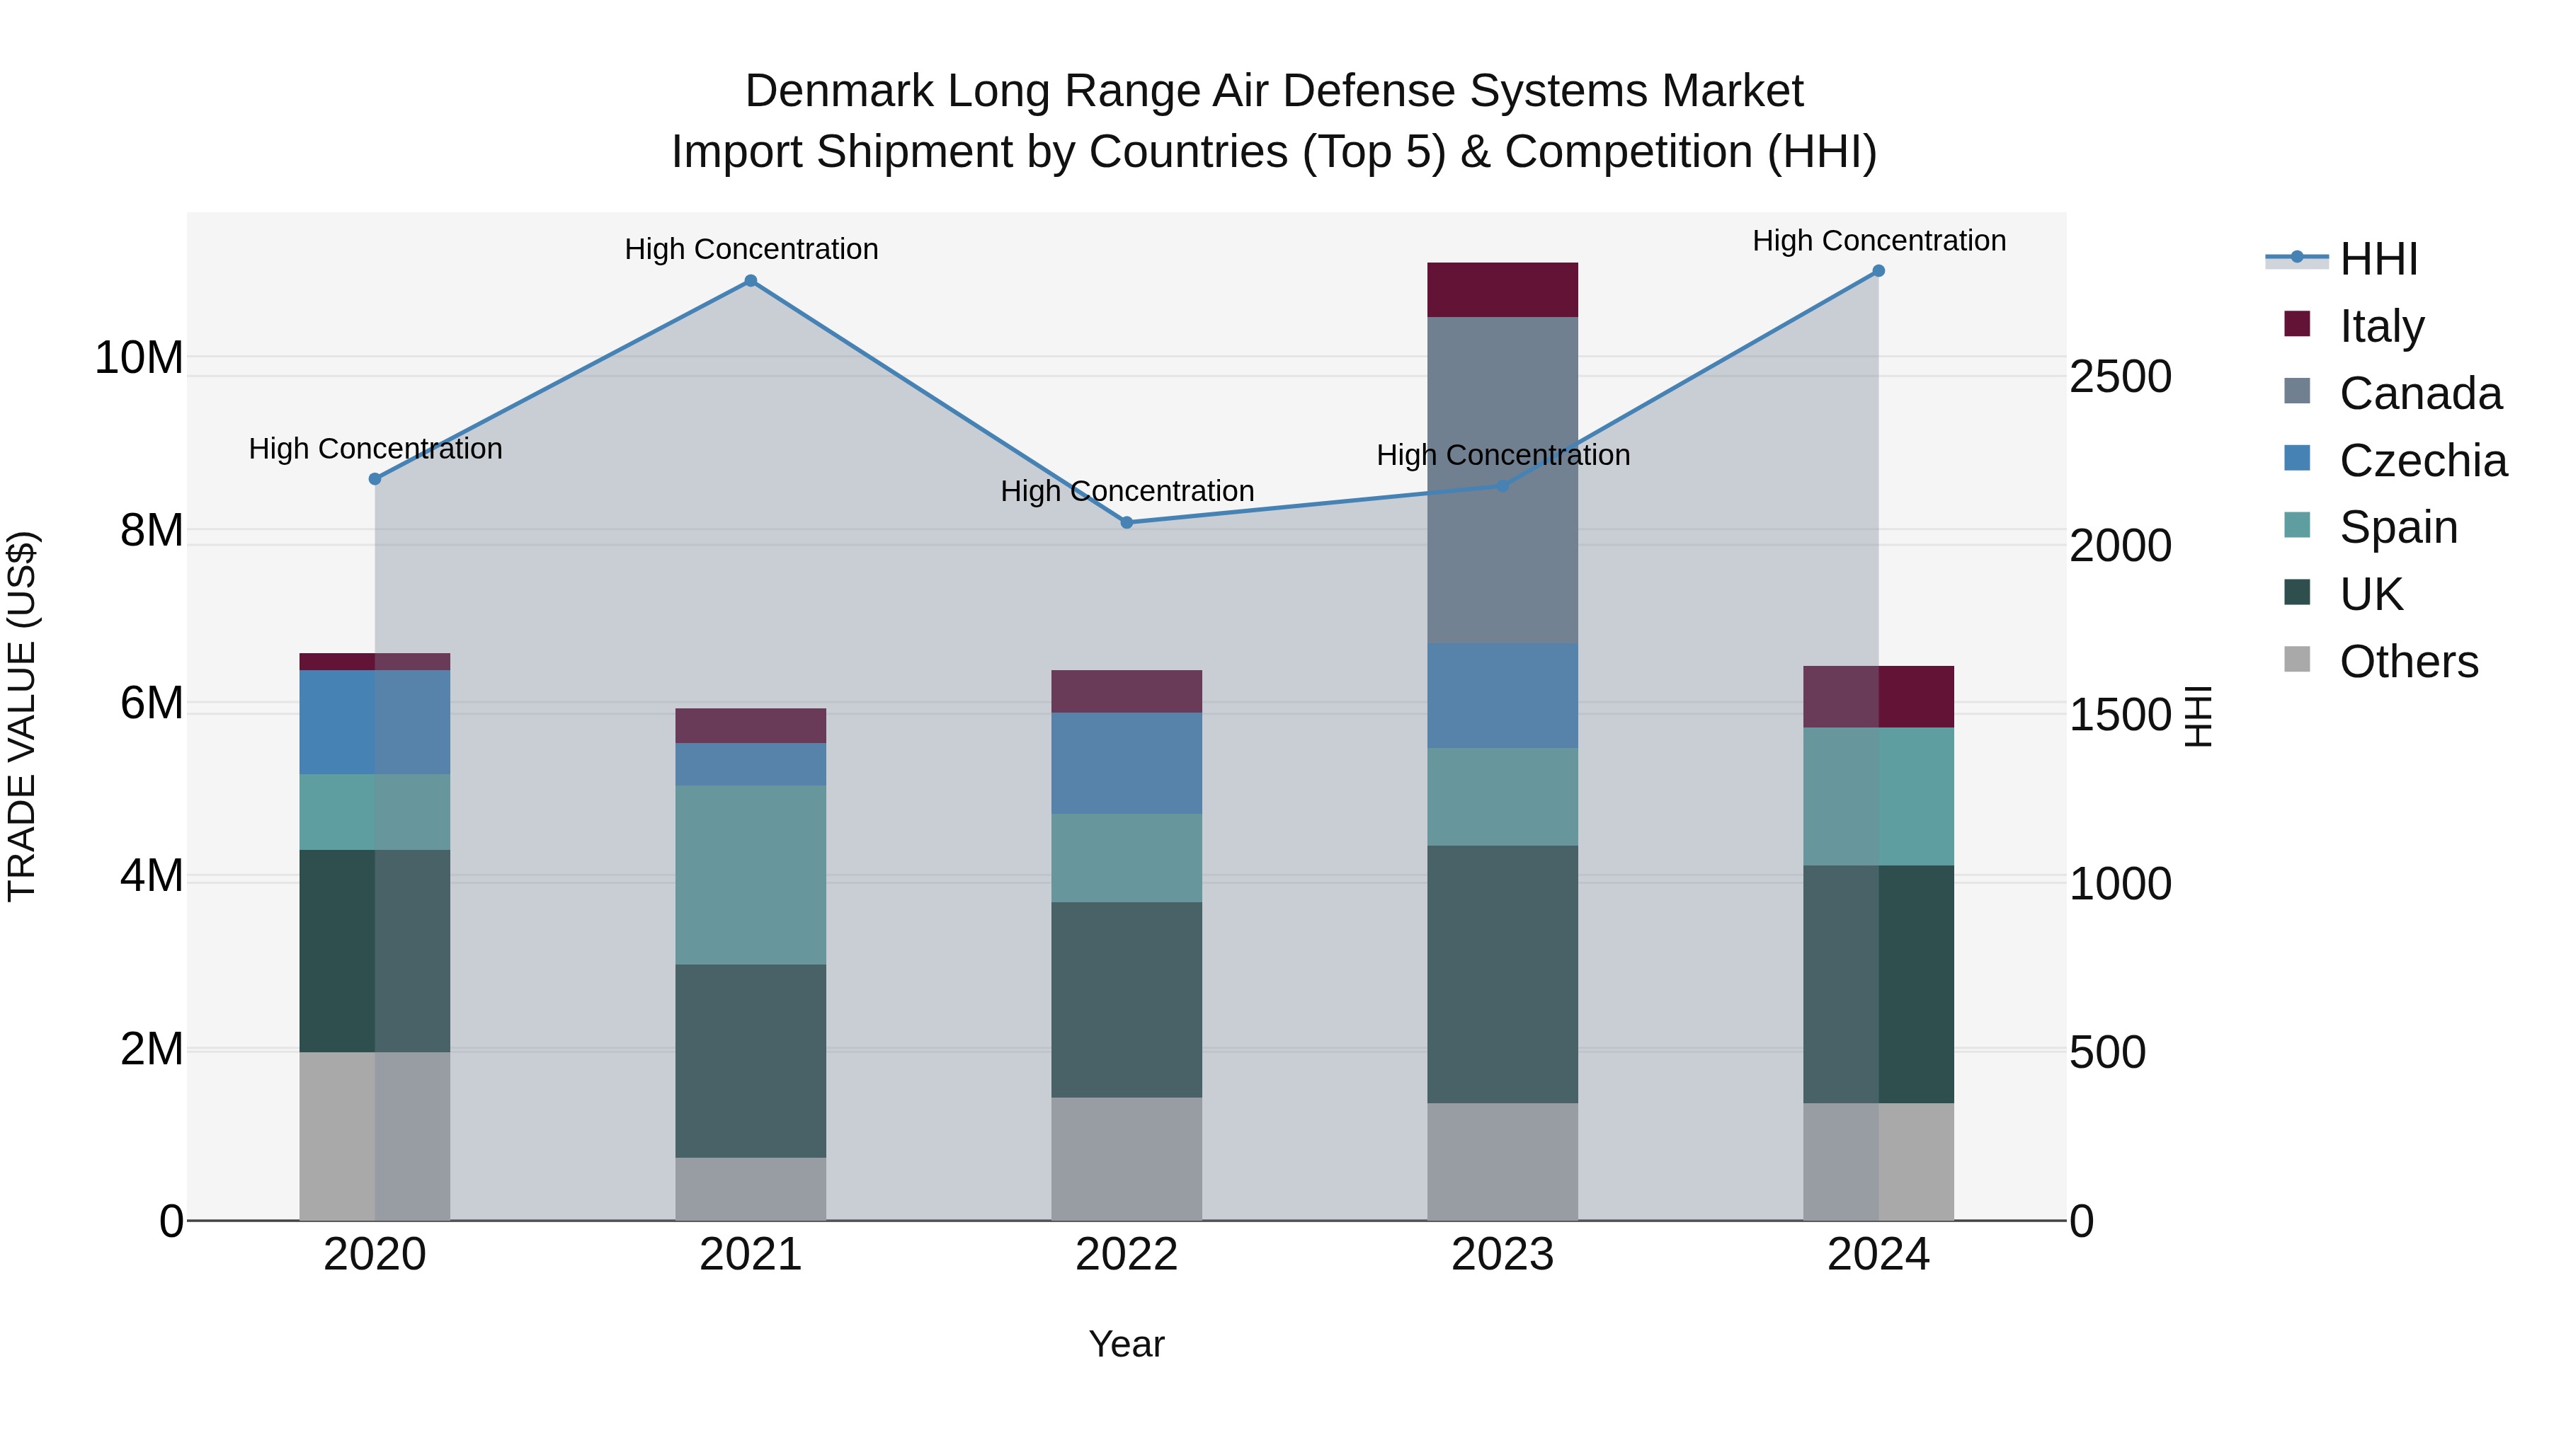Screen dimensions: 2549x1433
Task: Click the 2021 Spain bar segment
Action: click(751, 875)
